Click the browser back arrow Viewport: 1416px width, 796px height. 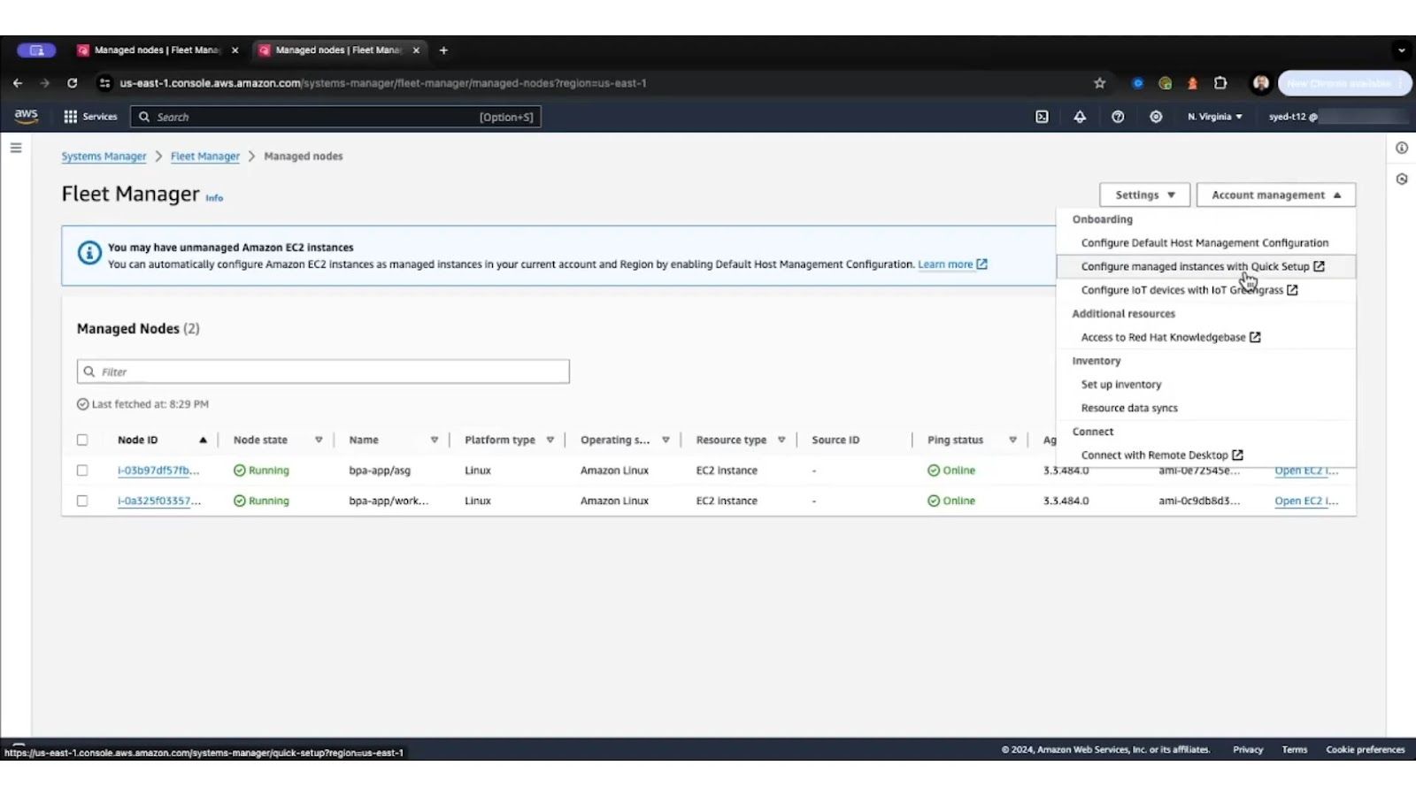click(x=18, y=83)
